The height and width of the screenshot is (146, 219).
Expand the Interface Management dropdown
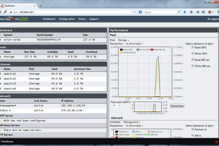[132, 122]
